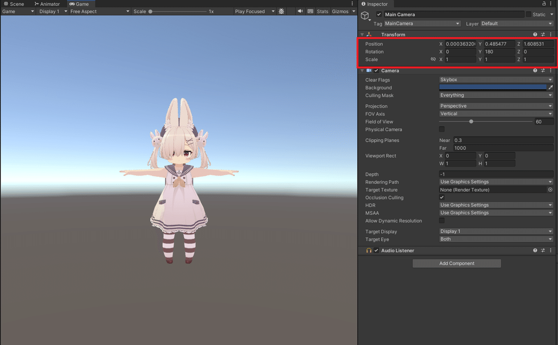
Task: Open the Transform more options menu
Action: pyautogui.click(x=551, y=34)
